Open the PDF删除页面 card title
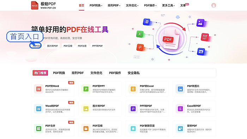247x139 pixels. [147, 126]
